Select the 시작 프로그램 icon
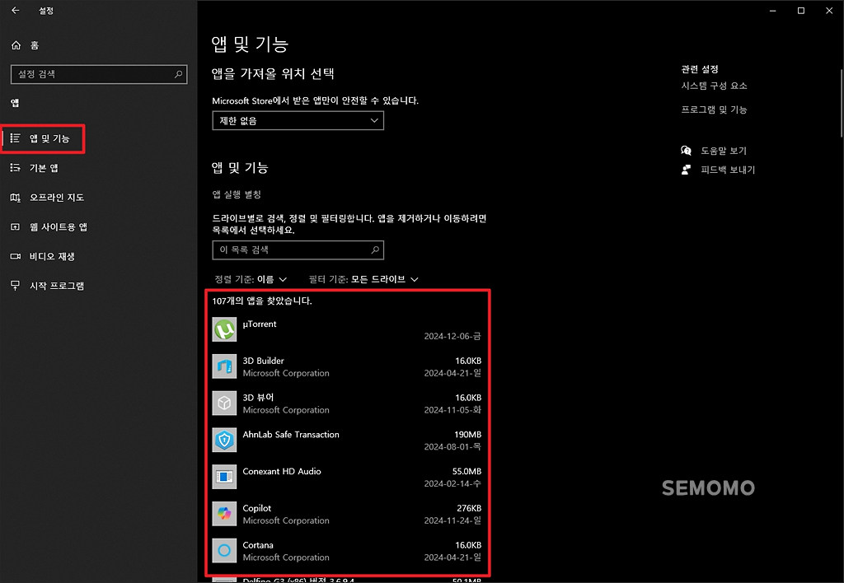844x583 pixels. [x=15, y=286]
